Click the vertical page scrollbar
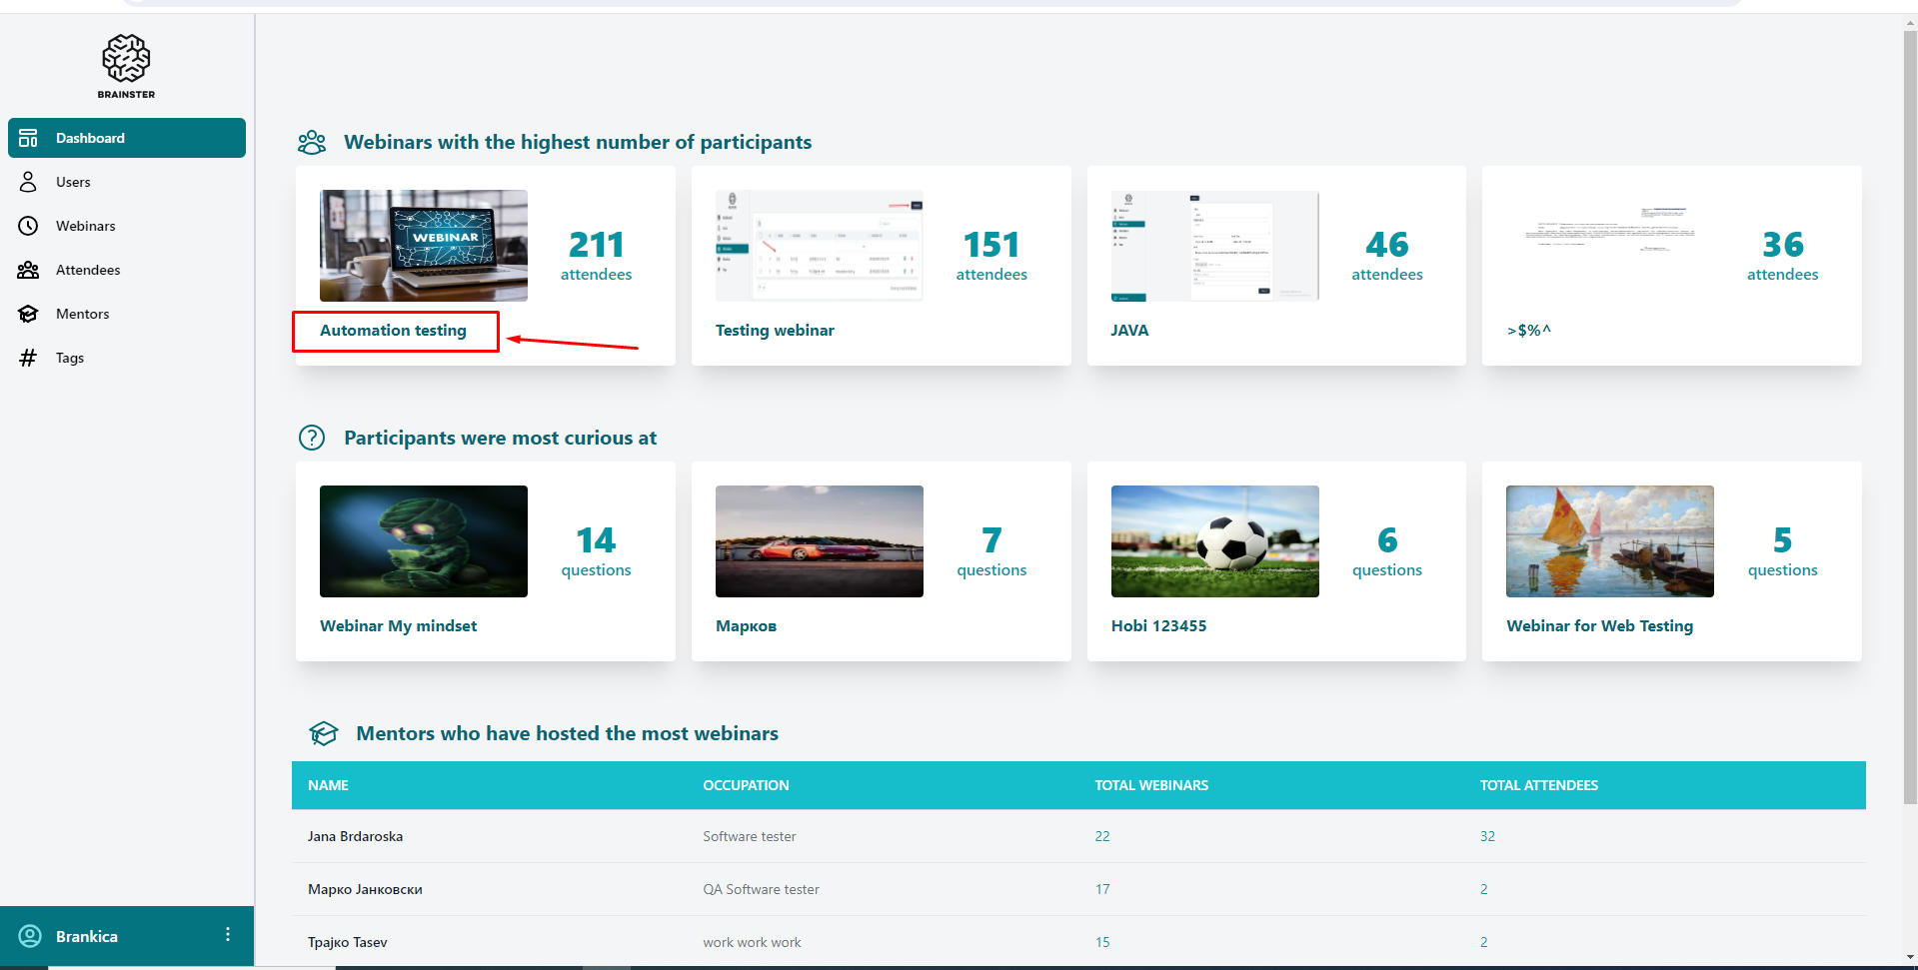This screenshot has width=1918, height=970. click(1909, 400)
